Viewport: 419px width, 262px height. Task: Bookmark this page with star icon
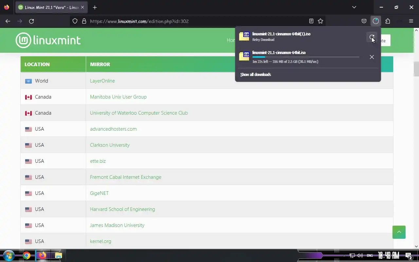coord(320,21)
